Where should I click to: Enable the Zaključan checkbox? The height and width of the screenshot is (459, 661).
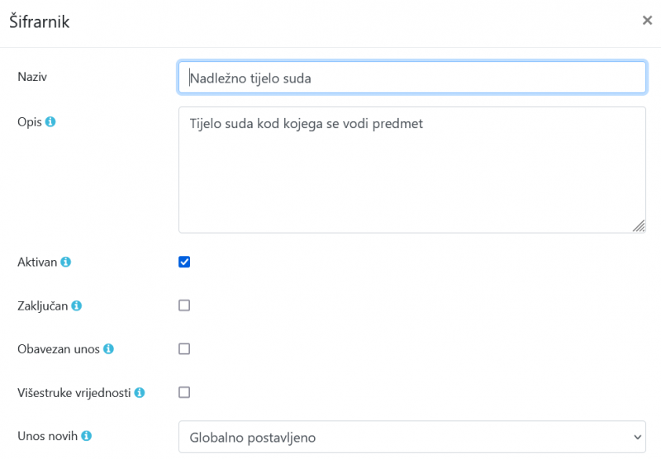[x=184, y=305]
